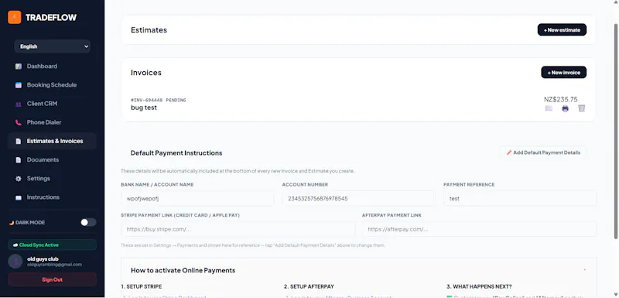Open Booking Schedule page
This screenshot has width=619, height=298.
click(52, 85)
